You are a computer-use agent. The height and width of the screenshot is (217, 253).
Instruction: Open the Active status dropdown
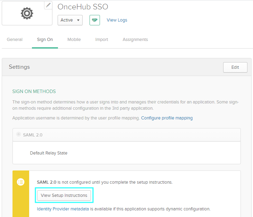70,20
